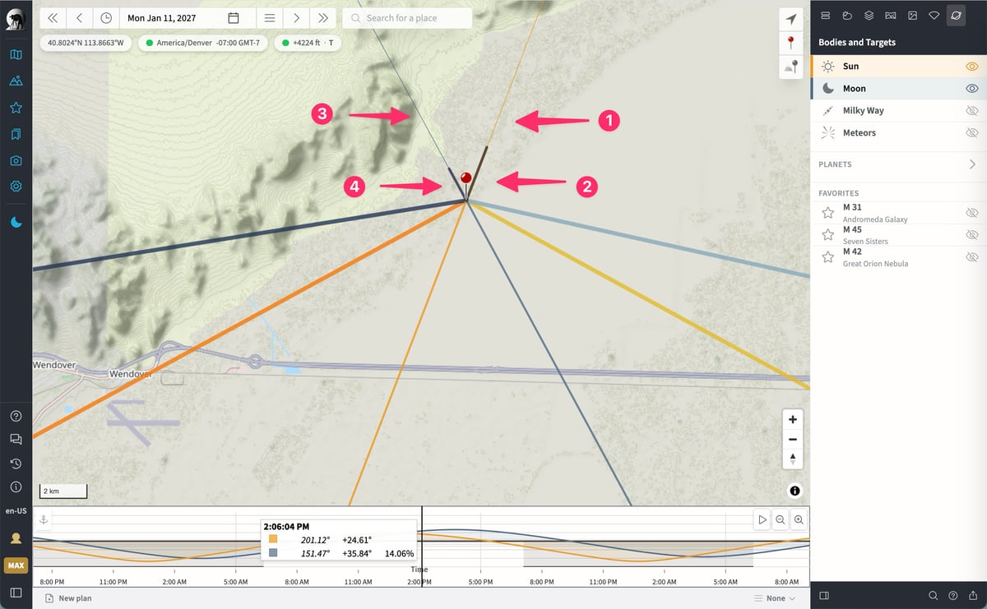Open settings gear in the left sidebar
This screenshot has width=987, height=609.
(x=16, y=187)
